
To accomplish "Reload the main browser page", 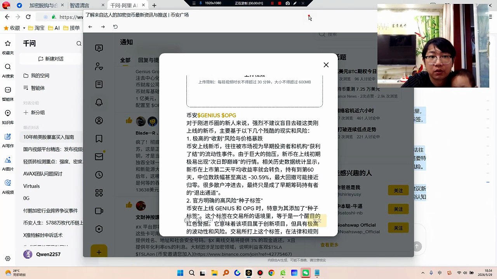I will click(28, 17).
